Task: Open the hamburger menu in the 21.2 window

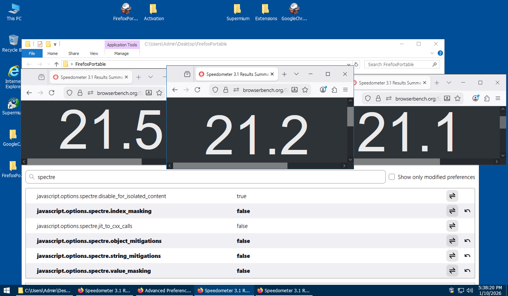Action: [x=345, y=90]
